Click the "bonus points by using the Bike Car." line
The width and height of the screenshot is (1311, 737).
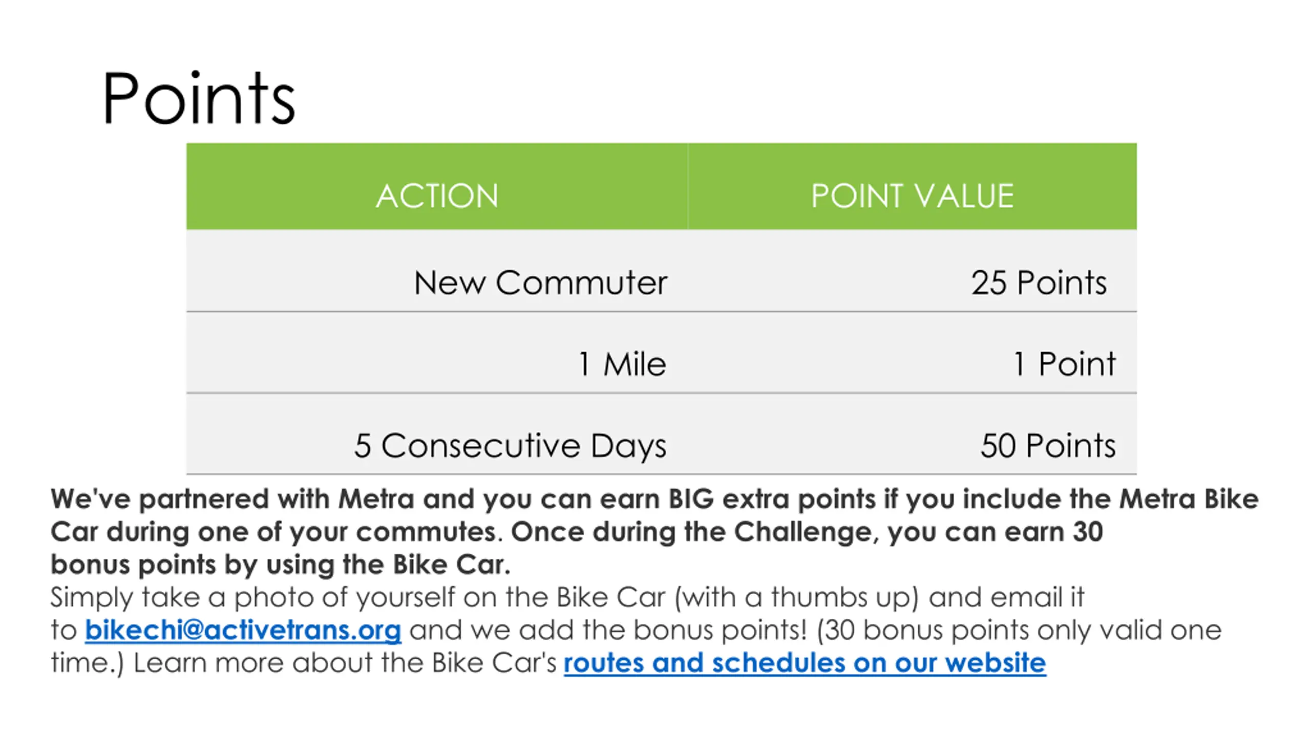[x=281, y=565]
